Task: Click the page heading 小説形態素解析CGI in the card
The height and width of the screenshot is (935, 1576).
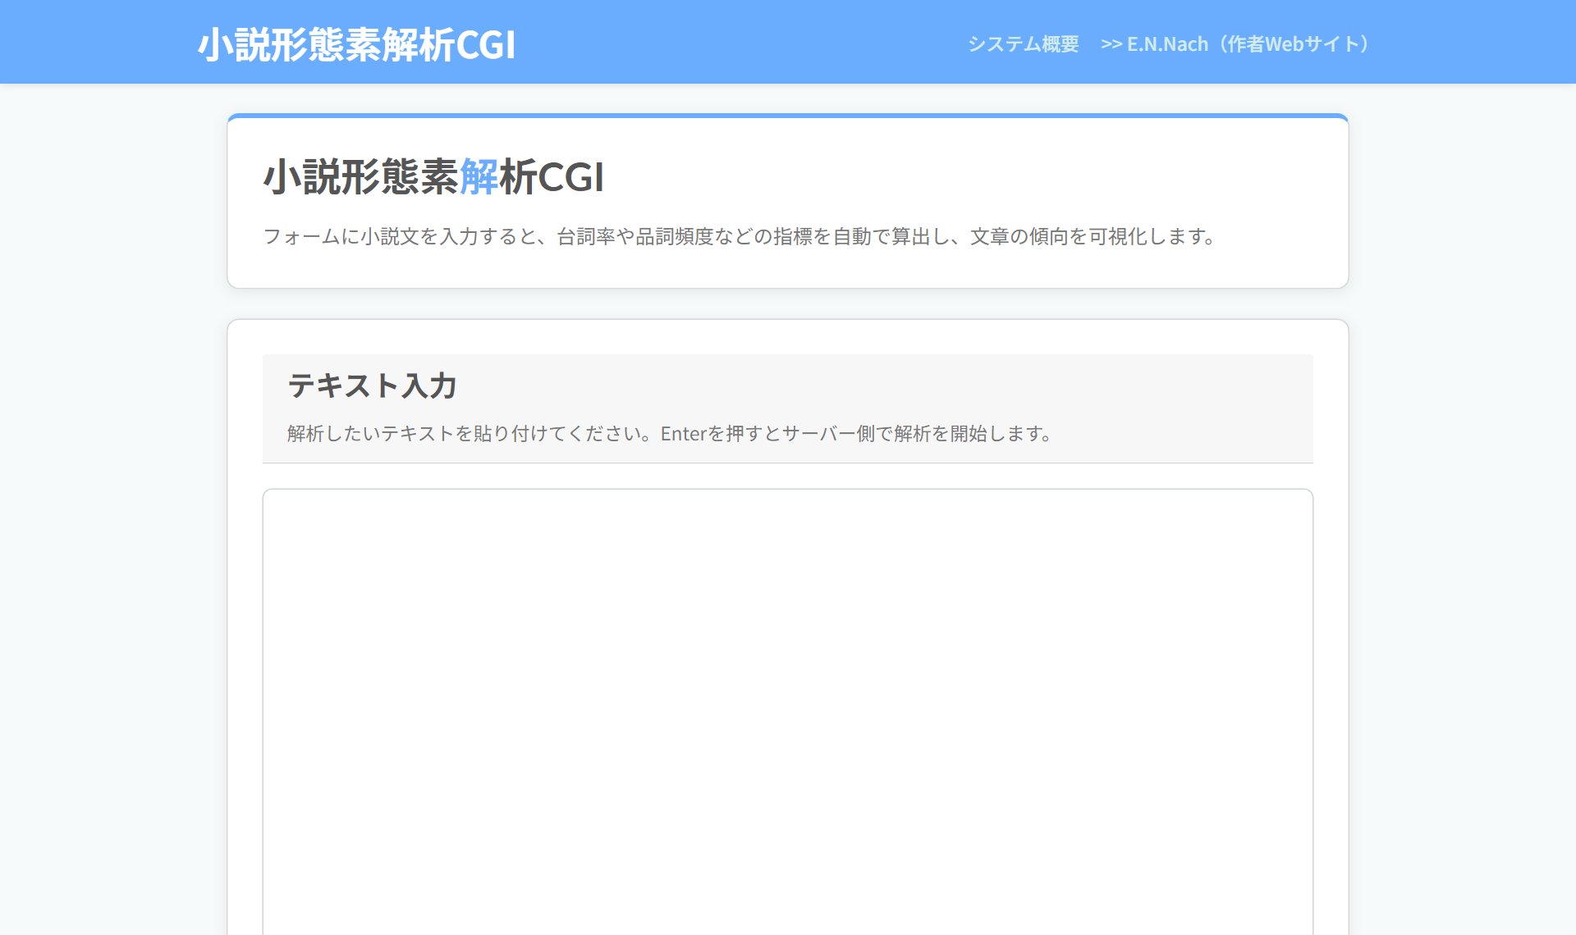Action: click(434, 176)
